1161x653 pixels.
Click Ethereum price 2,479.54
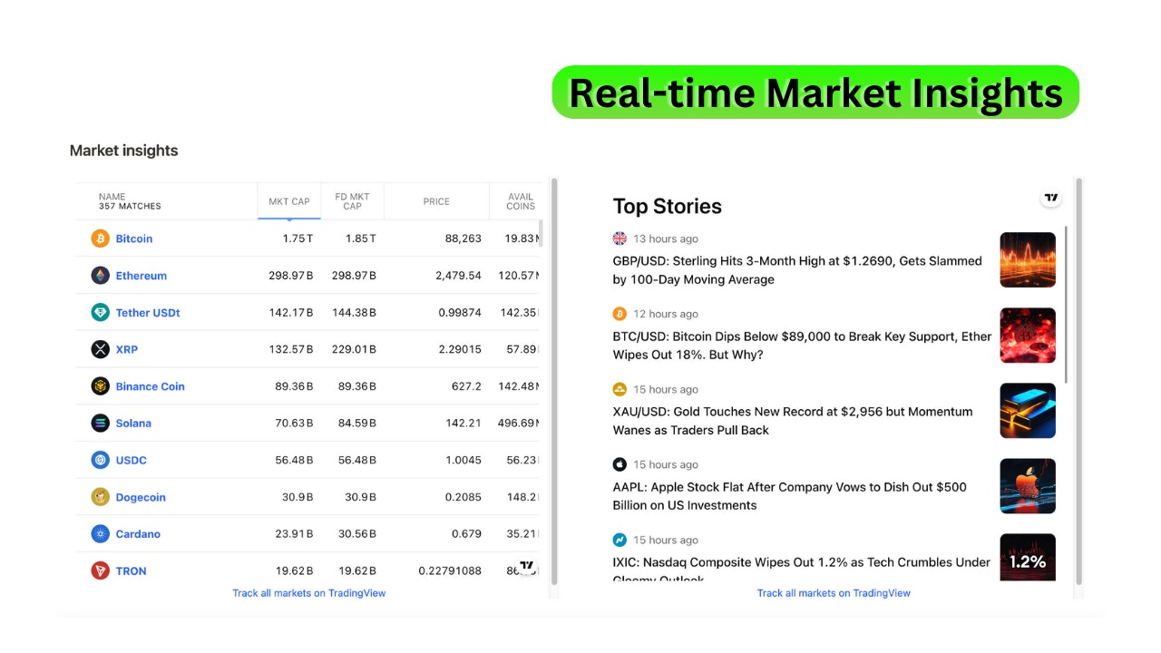point(458,276)
